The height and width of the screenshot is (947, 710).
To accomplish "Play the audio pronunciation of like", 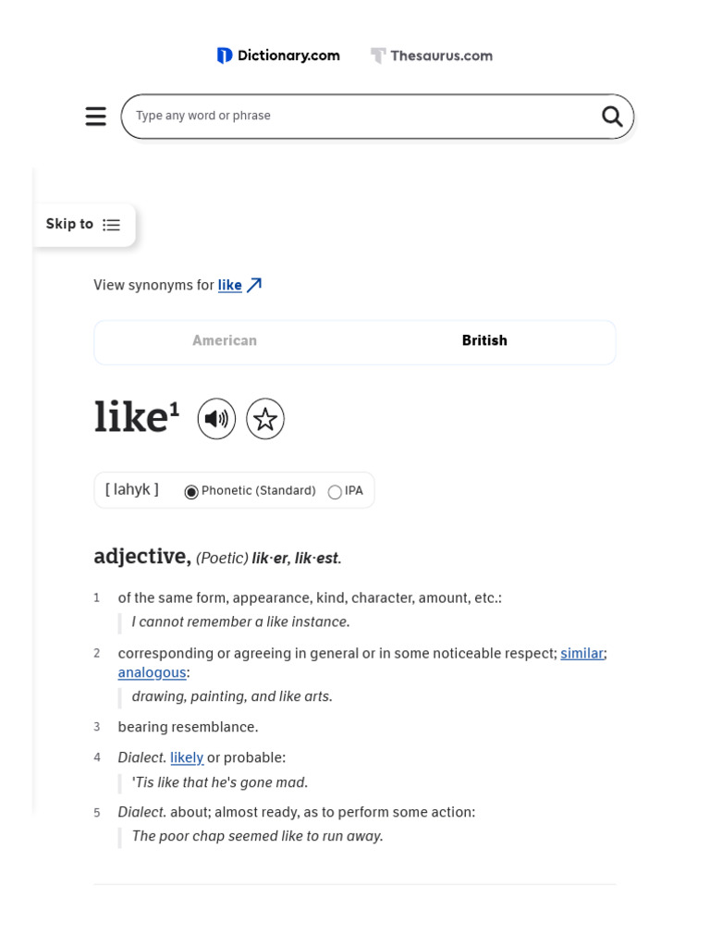I will point(216,420).
